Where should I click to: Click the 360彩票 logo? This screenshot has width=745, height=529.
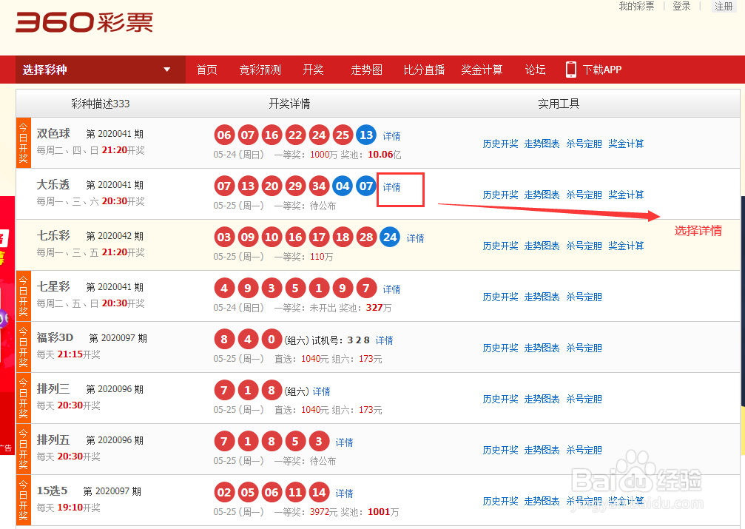pos(85,23)
